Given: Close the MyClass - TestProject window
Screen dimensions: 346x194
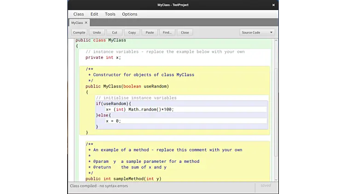Looking at the screenshot, I should 273,5.
